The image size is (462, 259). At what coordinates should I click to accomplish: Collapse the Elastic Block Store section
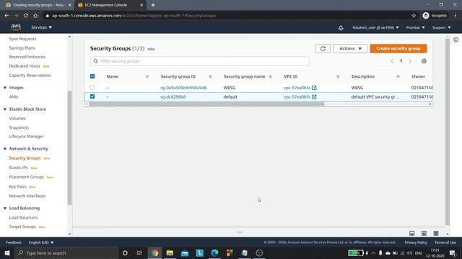coord(5,109)
